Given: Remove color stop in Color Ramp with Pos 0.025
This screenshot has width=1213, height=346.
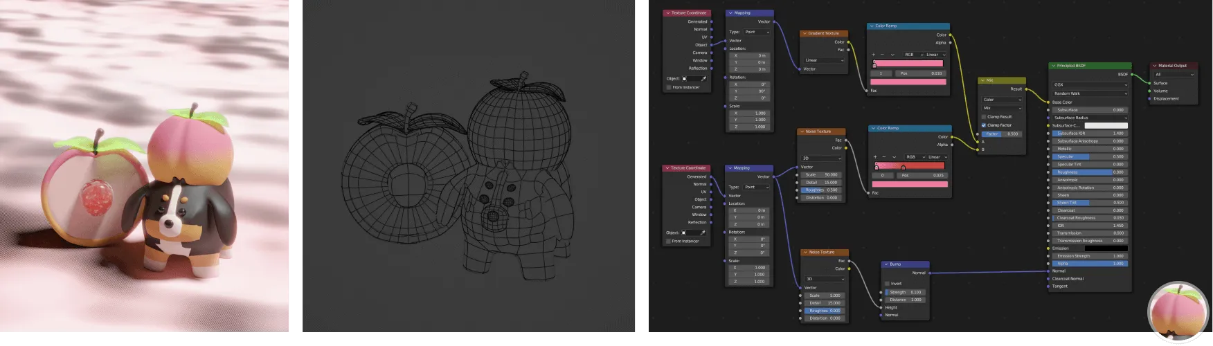Looking at the screenshot, I should 883,157.
